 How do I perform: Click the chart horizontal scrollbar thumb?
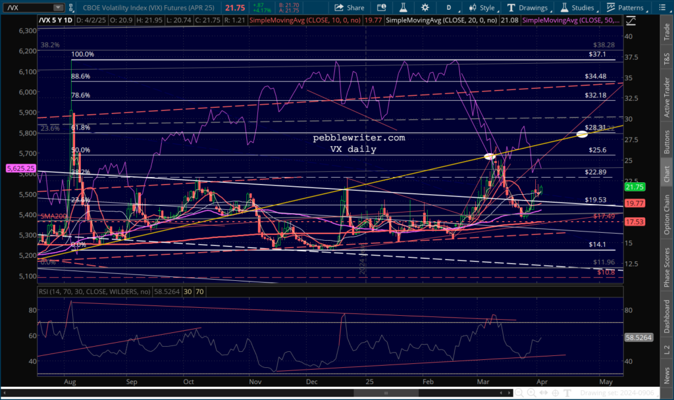(386, 393)
